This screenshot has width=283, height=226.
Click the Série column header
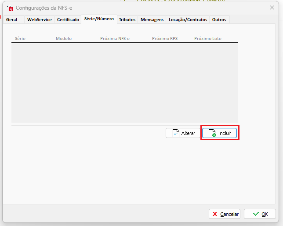tap(20, 39)
